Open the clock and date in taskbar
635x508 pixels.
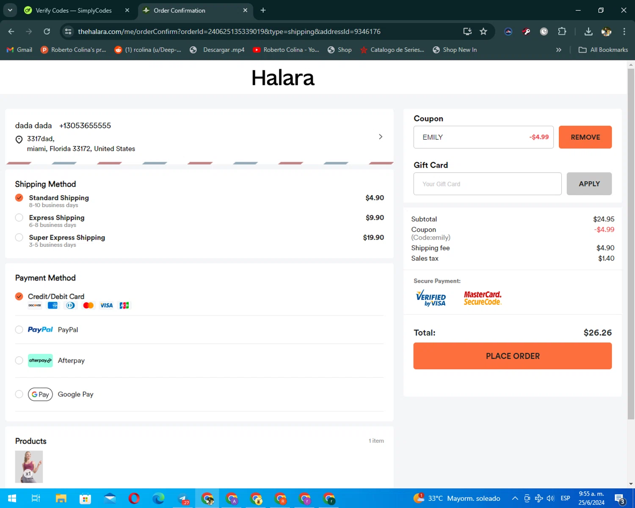tap(592, 498)
